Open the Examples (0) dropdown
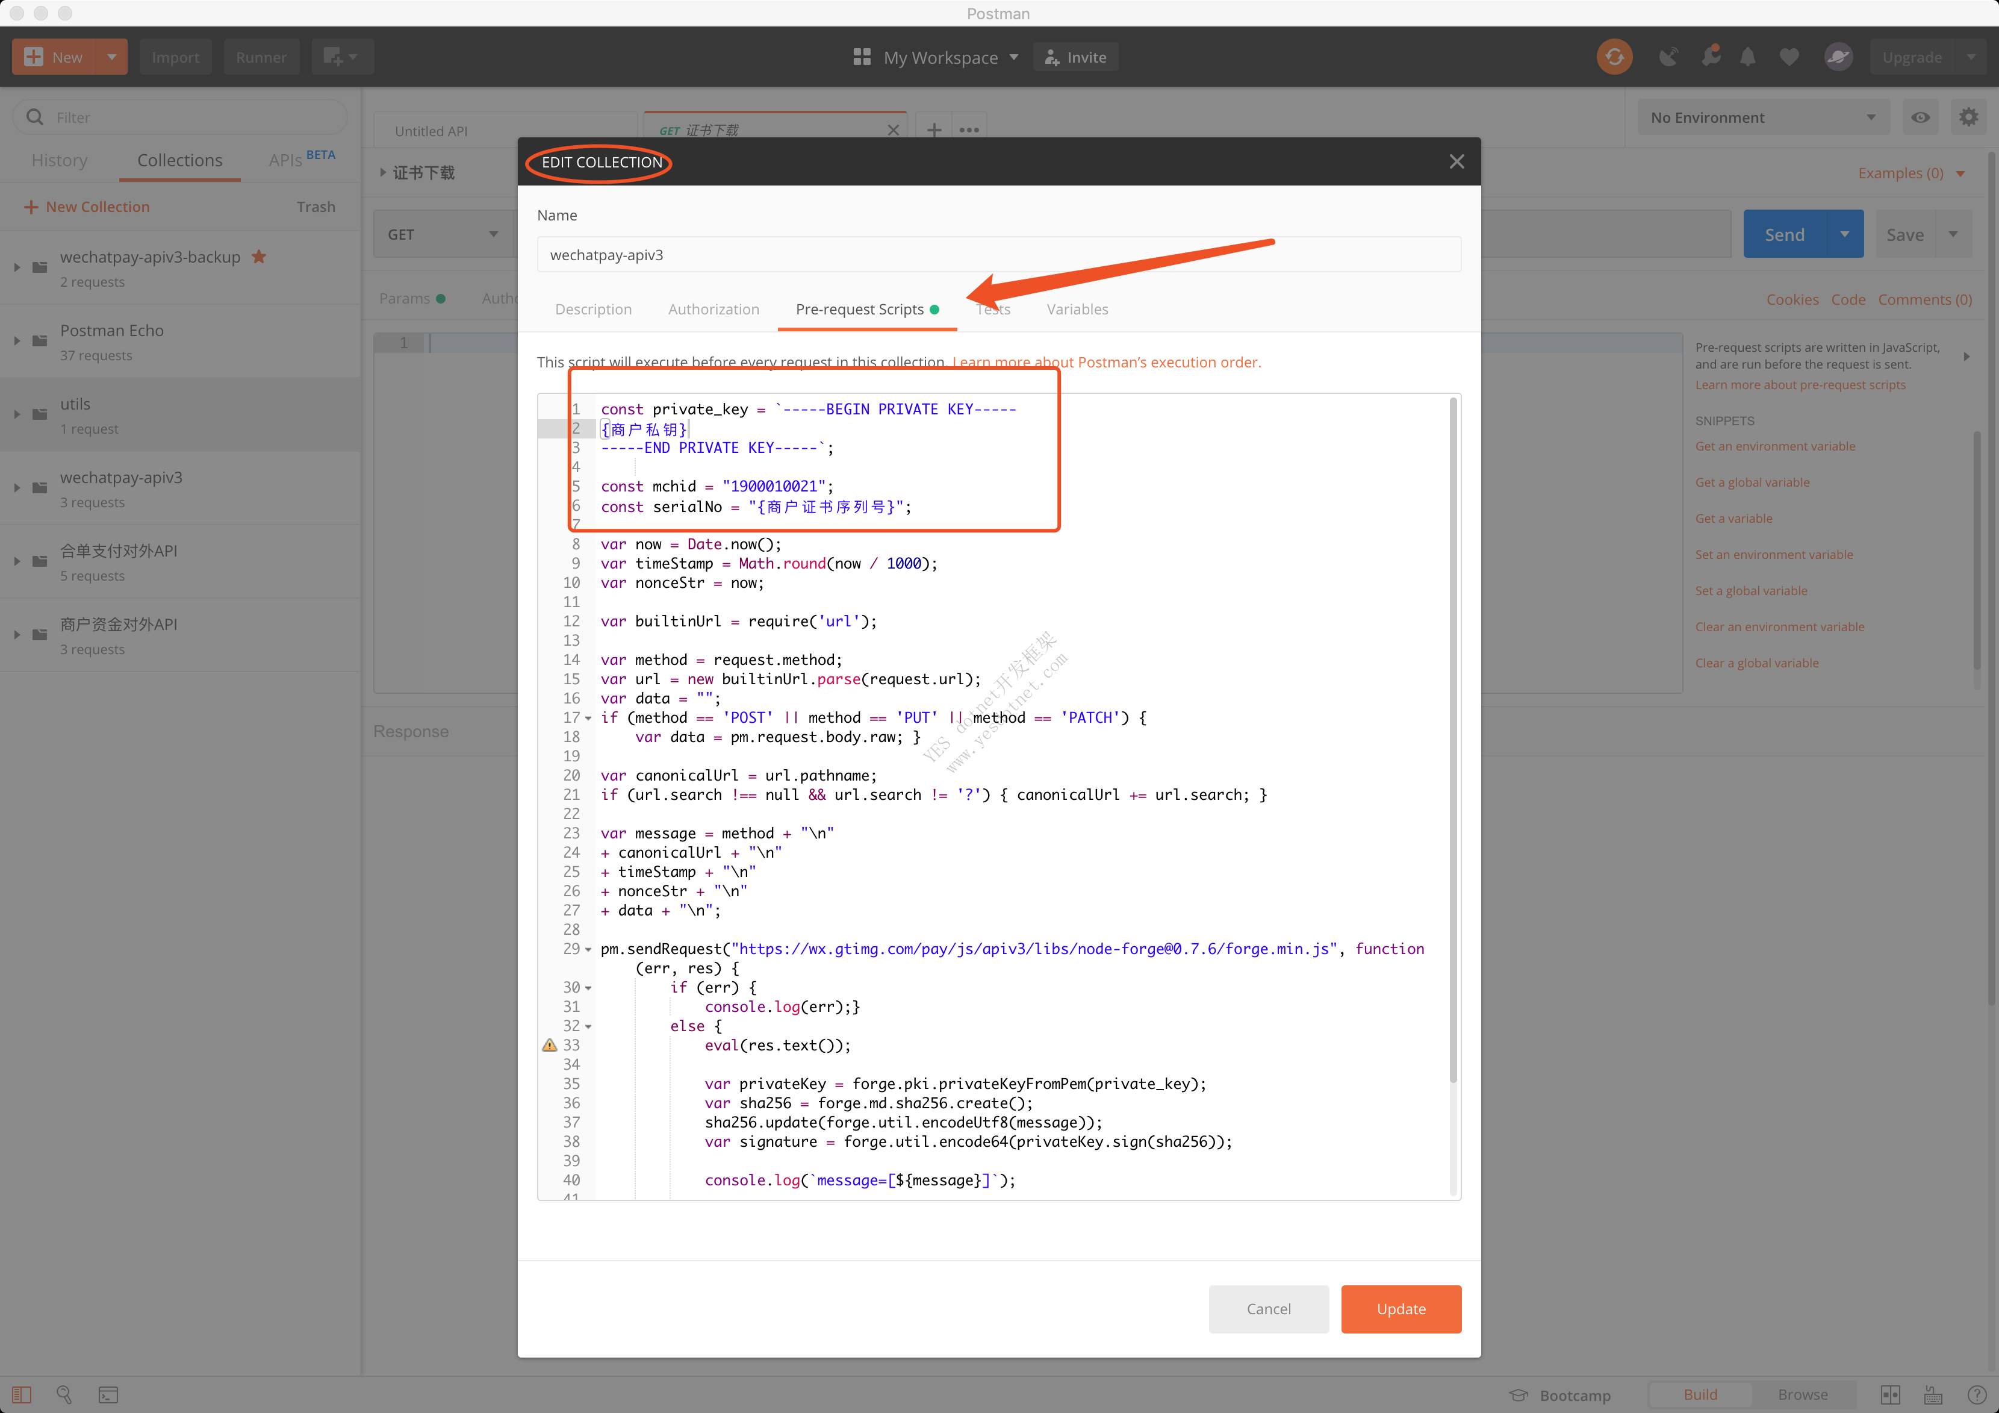Image resolution: width=1999 pixels, height=1413 pixels. tap(1910, 172)
